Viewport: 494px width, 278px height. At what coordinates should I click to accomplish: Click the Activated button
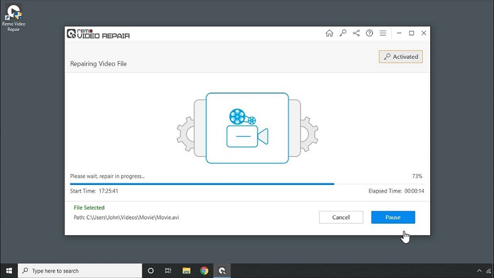click(401, 57)
